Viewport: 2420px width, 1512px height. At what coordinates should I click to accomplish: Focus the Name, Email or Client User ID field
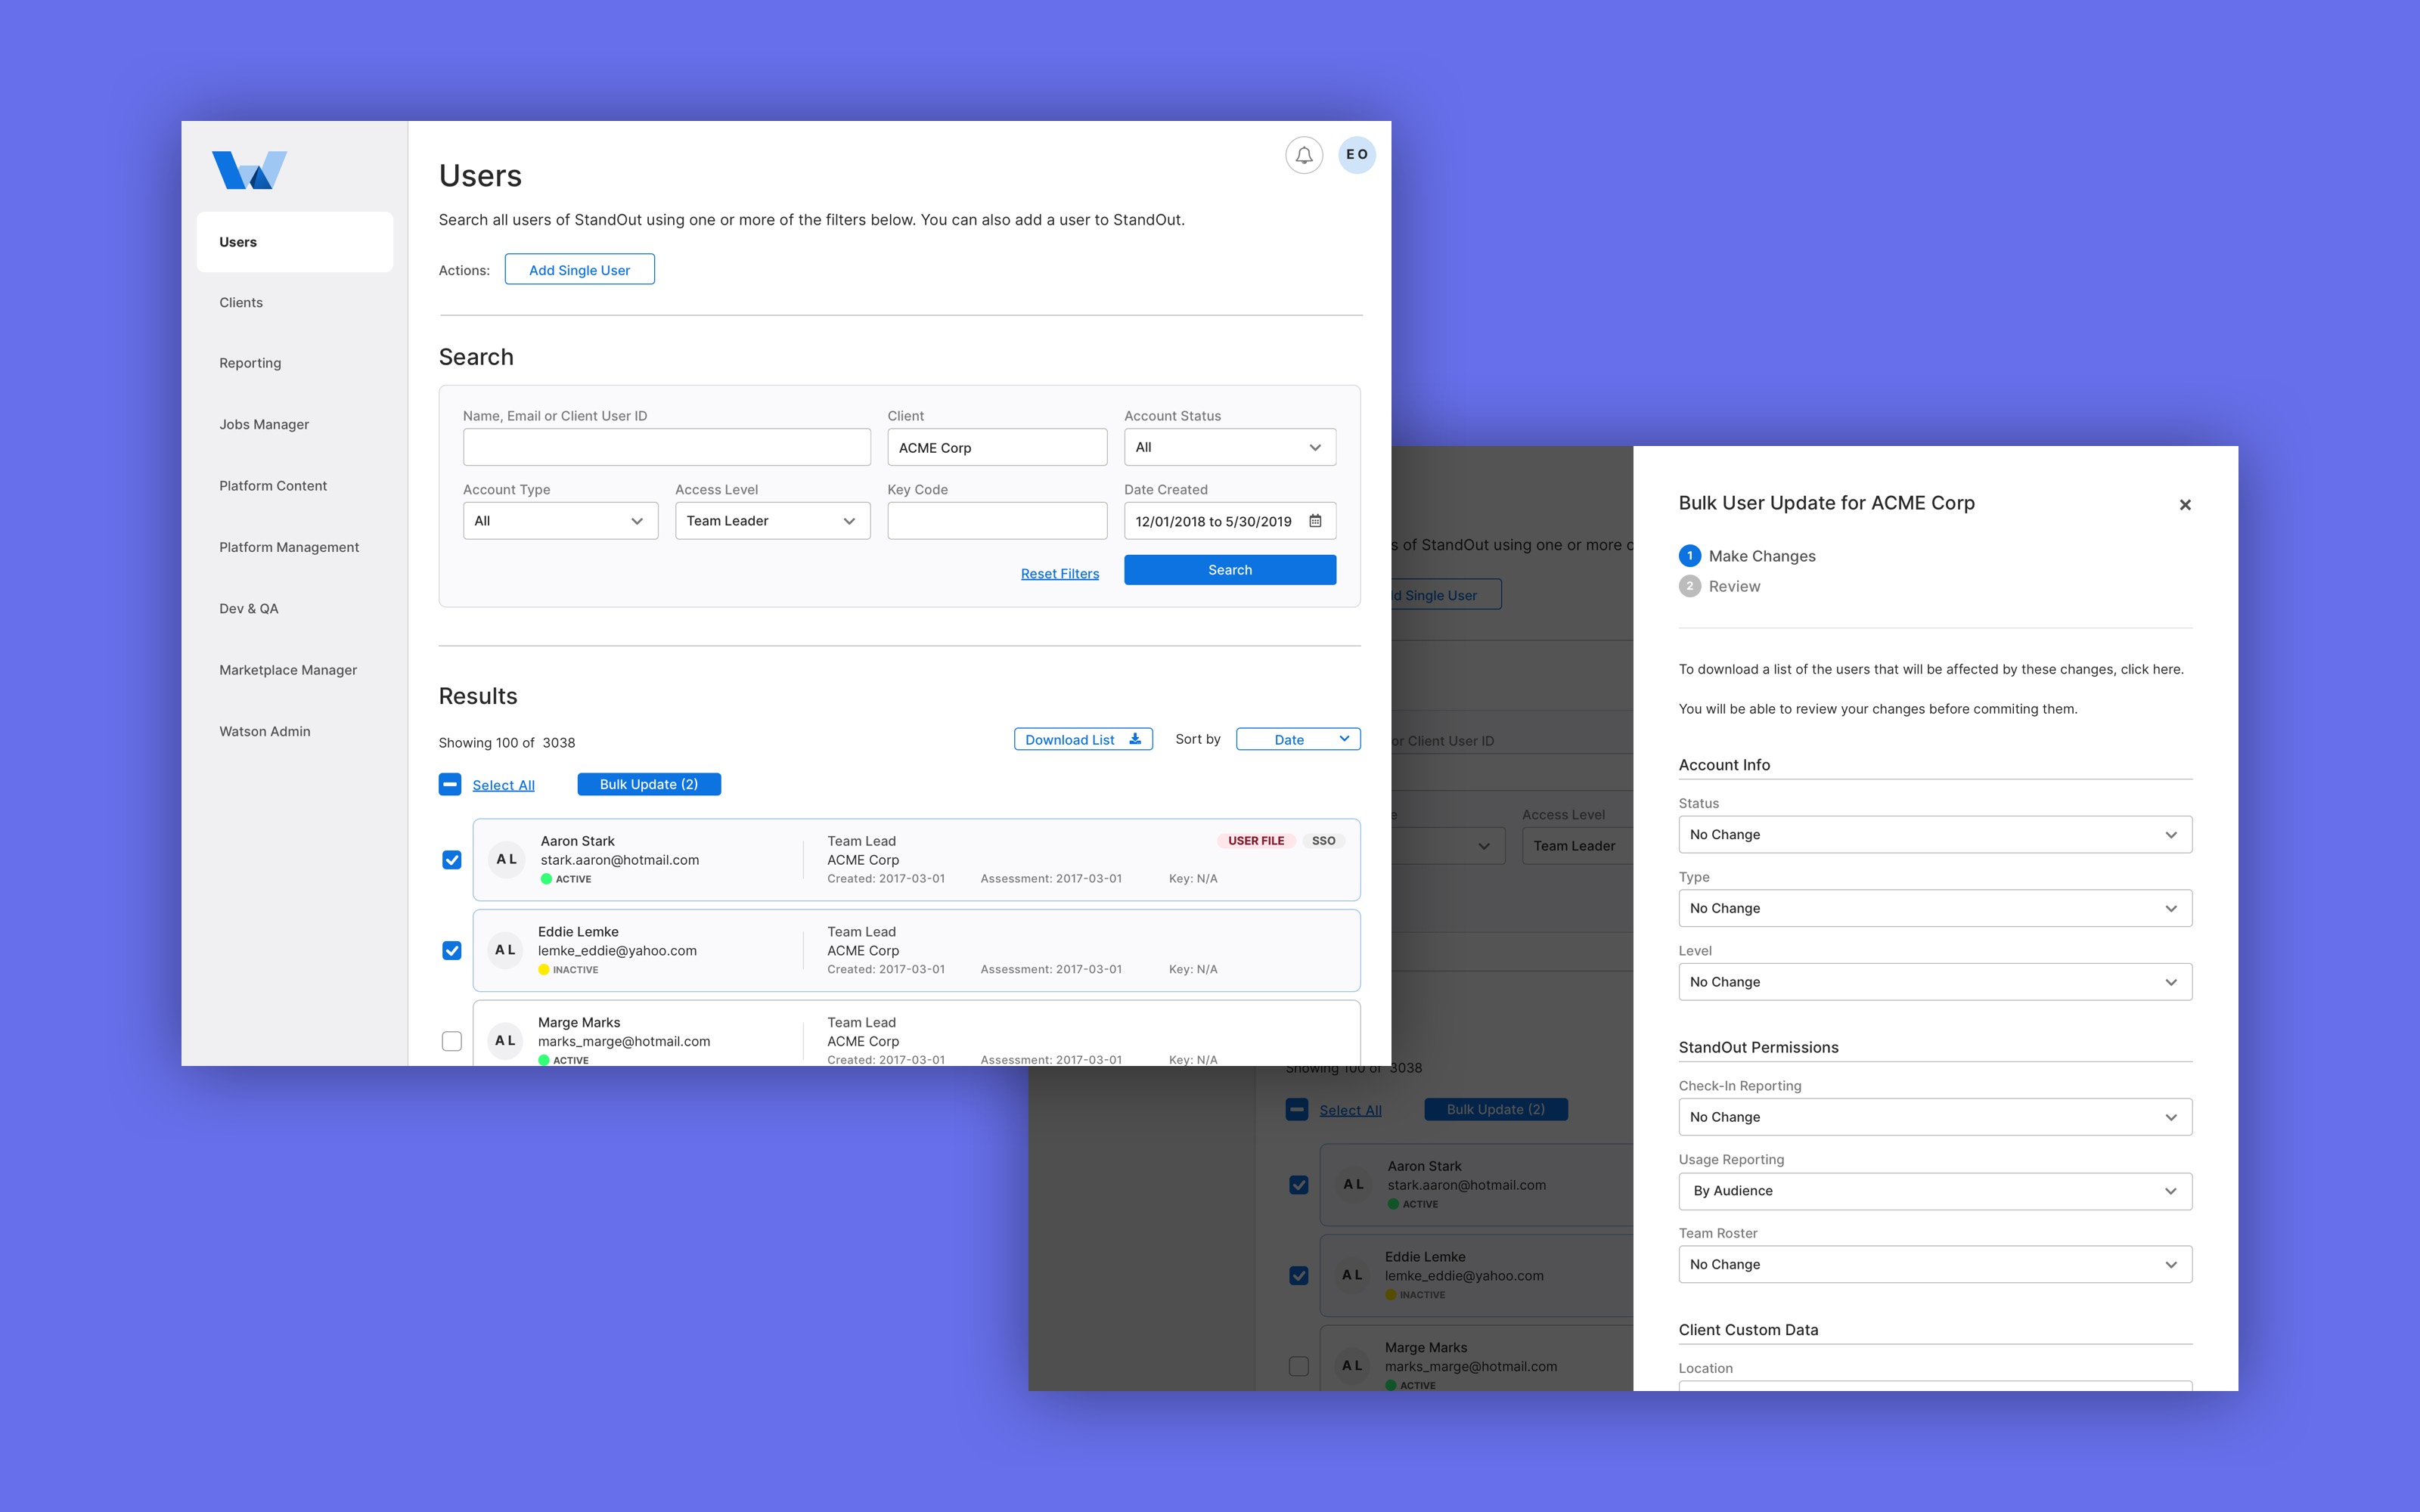point(667,447)
